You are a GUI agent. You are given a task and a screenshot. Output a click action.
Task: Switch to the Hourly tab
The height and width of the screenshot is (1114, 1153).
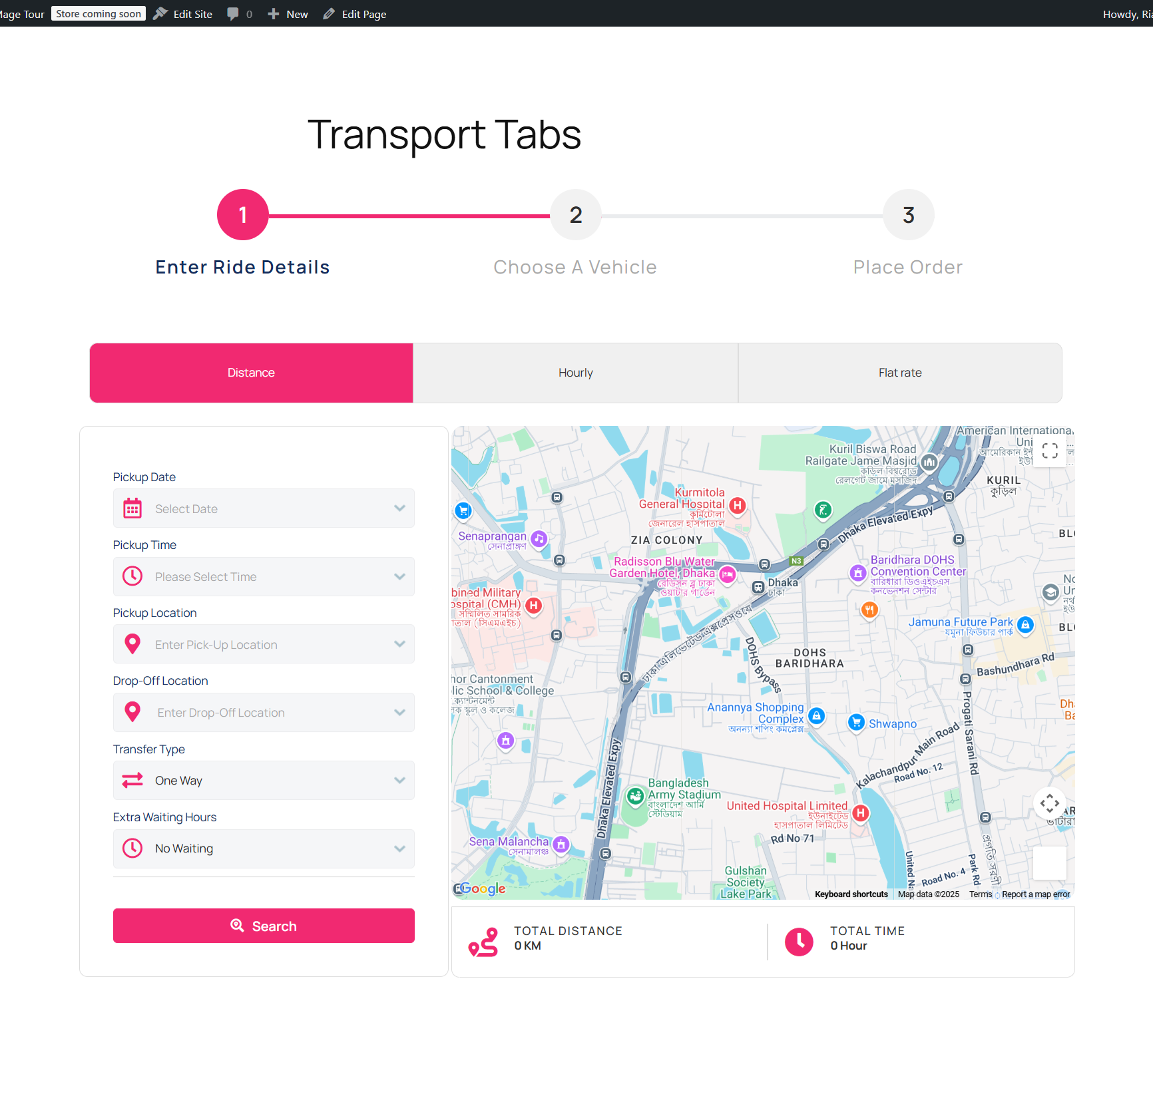[x=576, y=373]
